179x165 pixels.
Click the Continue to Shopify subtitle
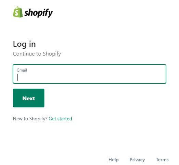point(37,54)
